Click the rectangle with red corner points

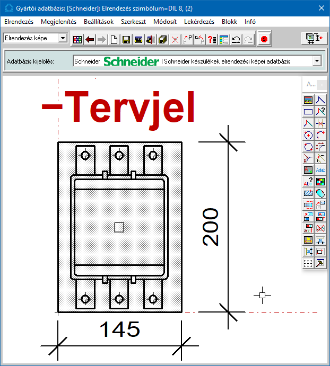pyautogui.click(x=320, y=252)
